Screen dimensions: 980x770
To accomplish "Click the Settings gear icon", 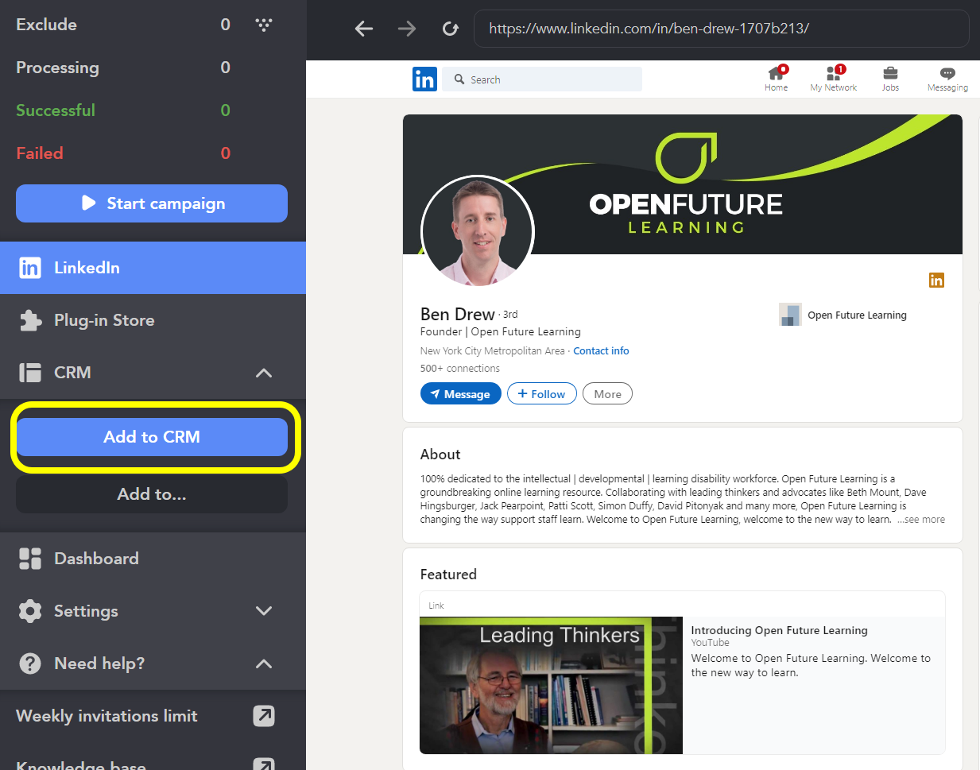I will pos(30,611).
